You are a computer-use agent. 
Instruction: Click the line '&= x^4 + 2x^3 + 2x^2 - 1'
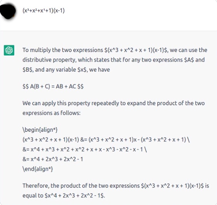[x=53, y=159]
